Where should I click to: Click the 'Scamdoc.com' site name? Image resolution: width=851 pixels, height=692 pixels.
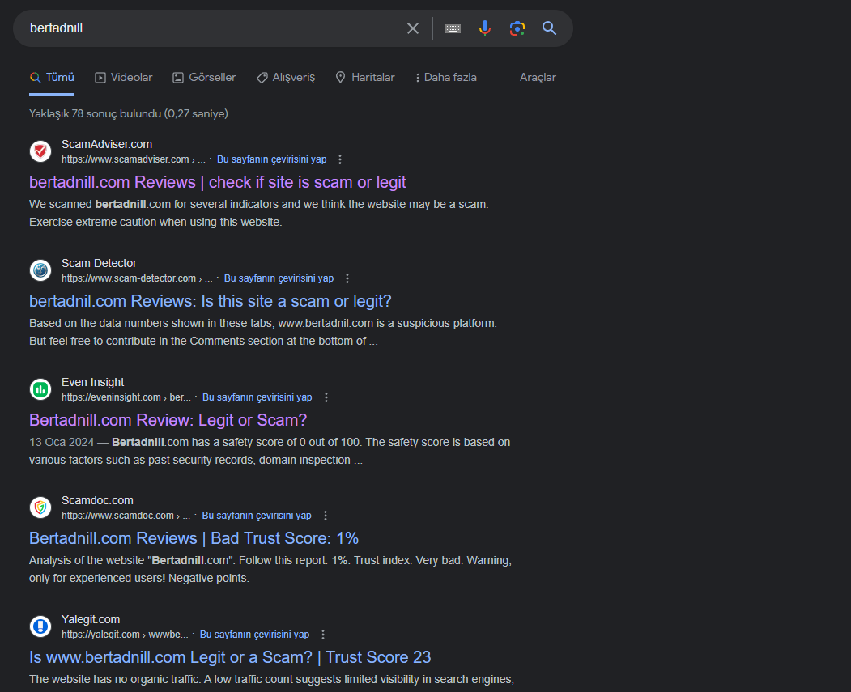click(97, 500)
